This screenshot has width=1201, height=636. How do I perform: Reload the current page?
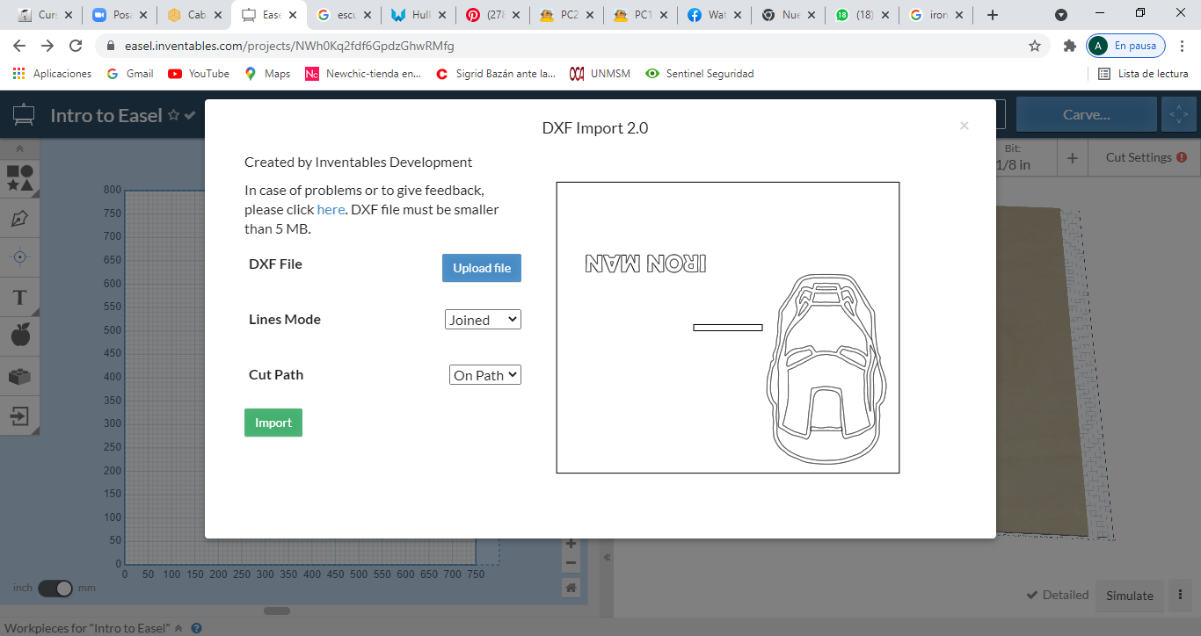point(76,46)
